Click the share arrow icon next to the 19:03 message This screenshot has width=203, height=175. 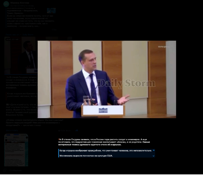click(77, 130)
